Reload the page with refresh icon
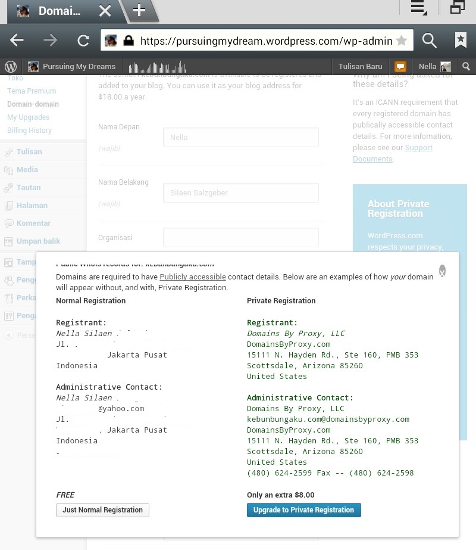The width and height of the screenshot is (476, 550). click(x=83, y=41)
